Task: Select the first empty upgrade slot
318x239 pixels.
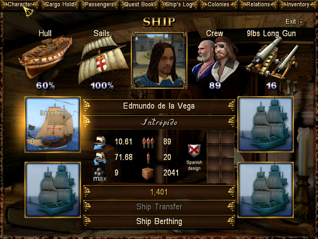Action: pos(213,137)
